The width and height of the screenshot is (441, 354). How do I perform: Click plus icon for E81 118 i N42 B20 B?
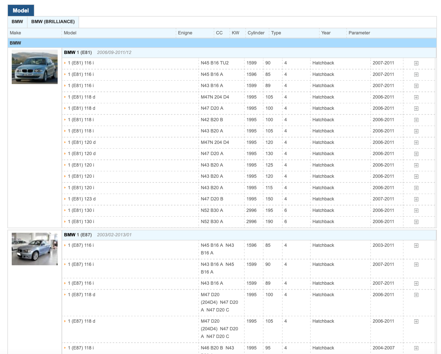[x=416, y=120]
